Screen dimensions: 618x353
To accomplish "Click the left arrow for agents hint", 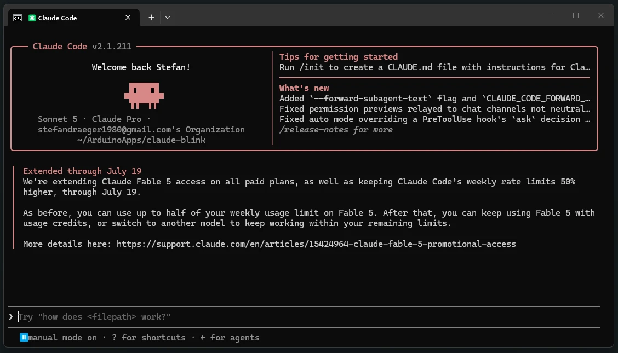I will 230,337.
